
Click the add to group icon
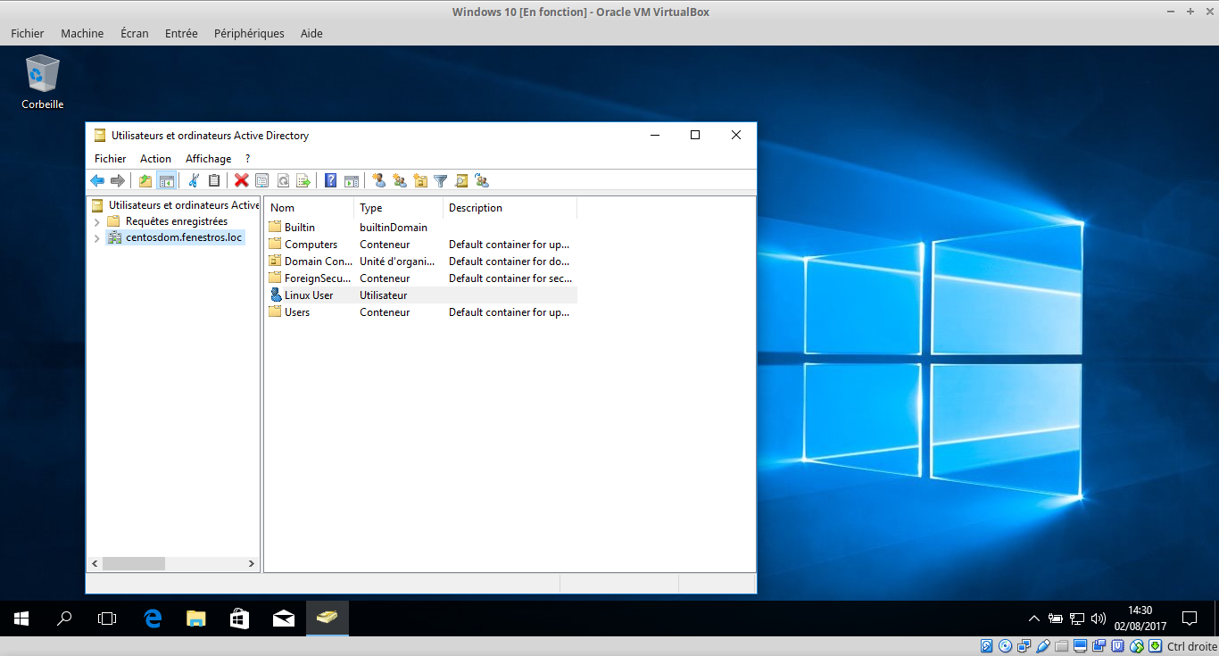tap(482, 180)
